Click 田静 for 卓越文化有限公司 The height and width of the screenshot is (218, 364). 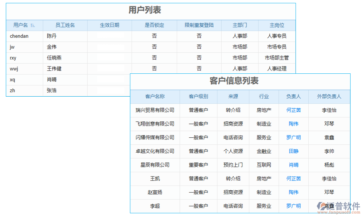tap(293, 151)
